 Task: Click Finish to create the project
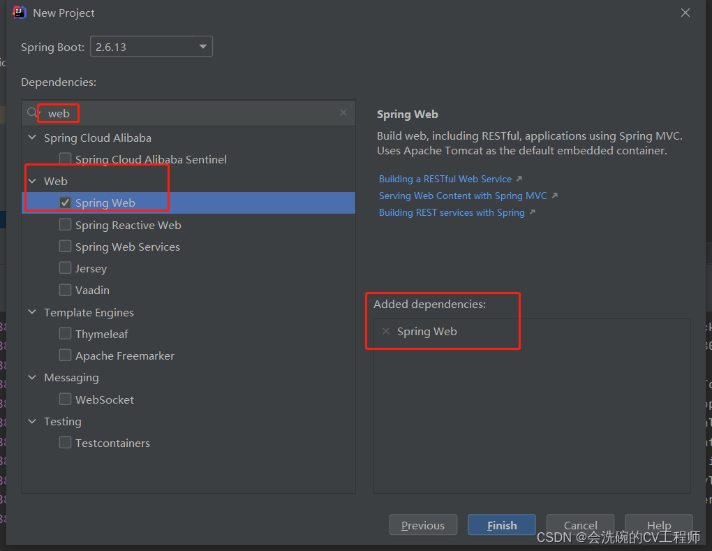tap(502, 525)
